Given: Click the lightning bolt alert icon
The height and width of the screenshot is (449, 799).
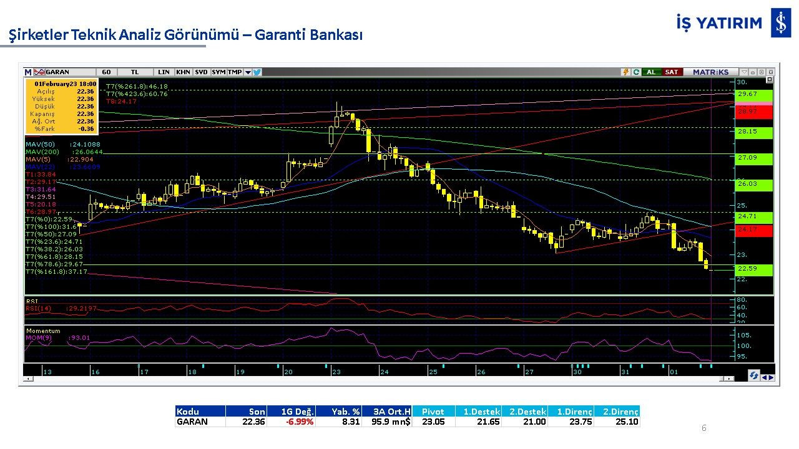Looking at the screenshot, I should (x=625, y=72).
